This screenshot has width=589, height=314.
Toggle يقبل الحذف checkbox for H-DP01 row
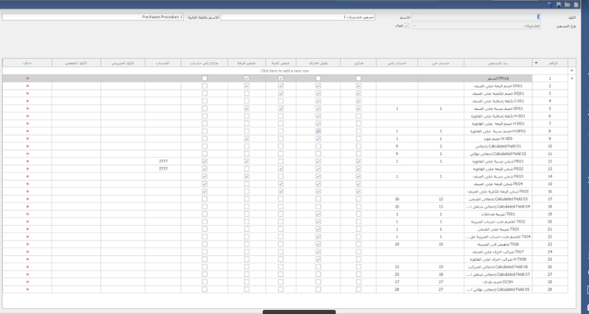(x=318, y=131)
